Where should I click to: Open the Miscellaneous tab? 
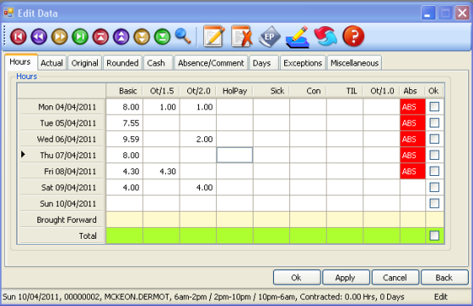pos(355,63)
